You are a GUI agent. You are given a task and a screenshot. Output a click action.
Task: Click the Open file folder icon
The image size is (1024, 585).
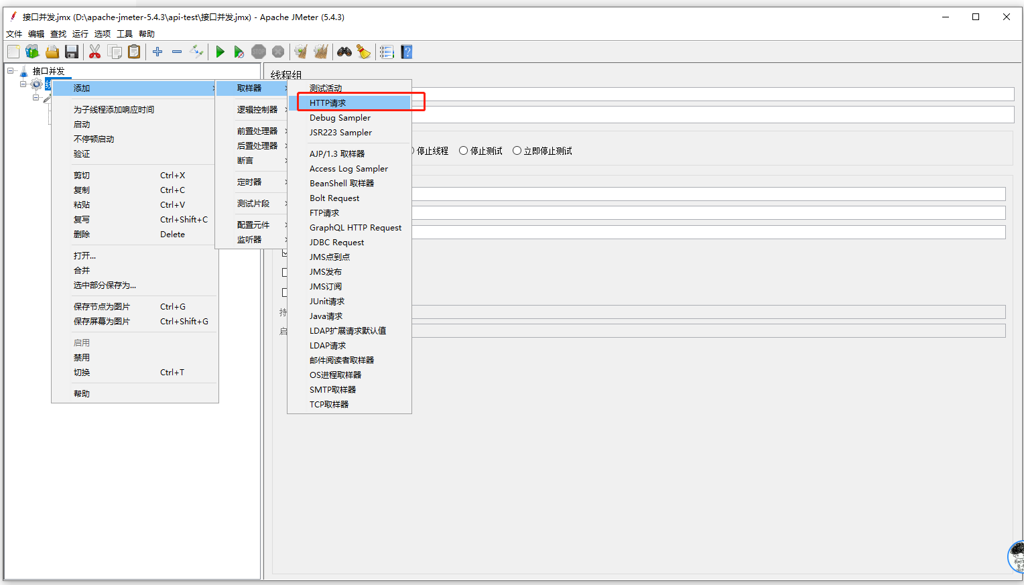[x=52, y=52]
